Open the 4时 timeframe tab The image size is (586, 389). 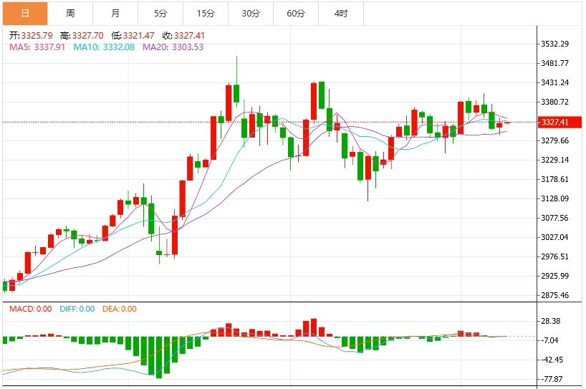pos(341,14)
